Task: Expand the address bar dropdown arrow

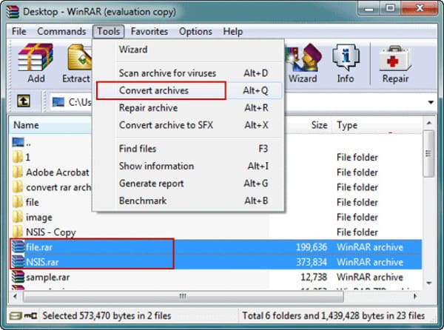Action: (x=431, y=102)
